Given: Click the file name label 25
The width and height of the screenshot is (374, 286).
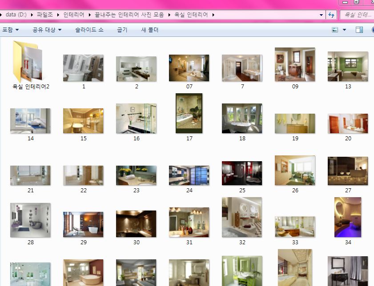Looking at the screenshot, I should [x=242, y=190].
